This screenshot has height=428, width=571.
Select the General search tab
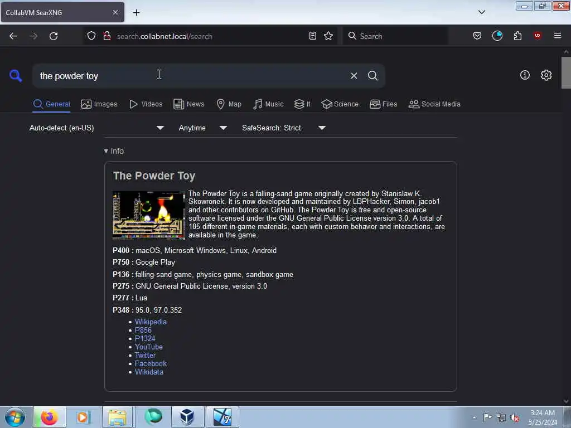point(51,104)
